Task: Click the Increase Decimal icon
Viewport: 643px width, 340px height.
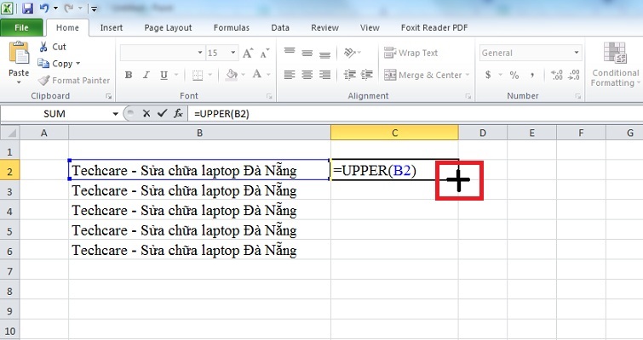Action: point(556,75)
